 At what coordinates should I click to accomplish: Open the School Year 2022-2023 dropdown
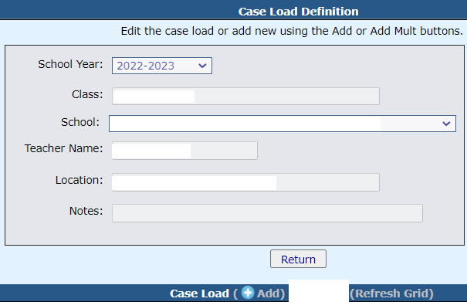(162, 66)
